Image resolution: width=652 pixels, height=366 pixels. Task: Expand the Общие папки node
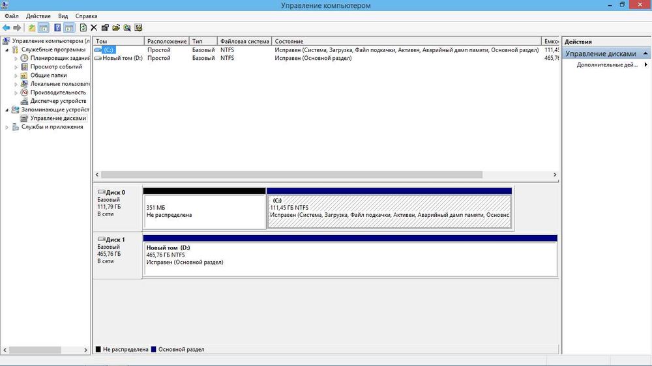[16, 76]
